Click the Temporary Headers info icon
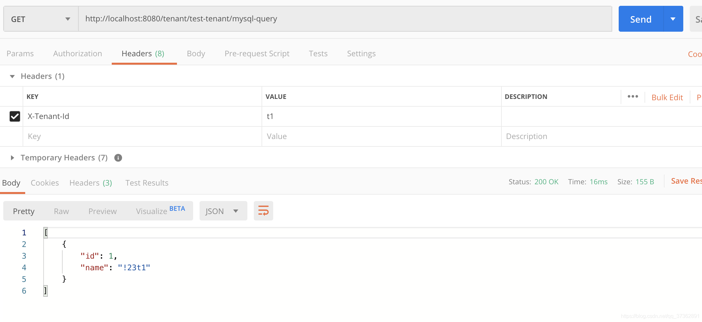 click(118, 158)
